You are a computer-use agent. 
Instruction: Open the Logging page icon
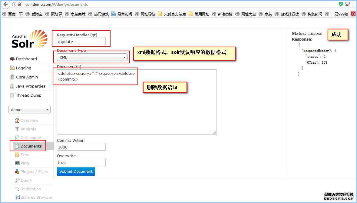[12, 68]
